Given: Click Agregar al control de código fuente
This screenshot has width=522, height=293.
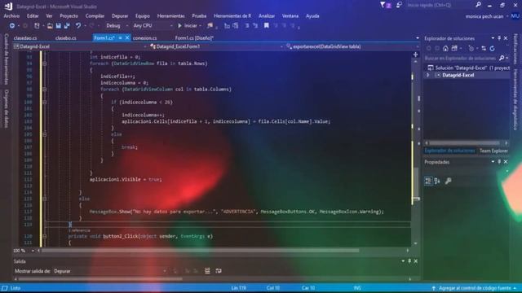Looking at the screenshot, I should pos(475,288).
